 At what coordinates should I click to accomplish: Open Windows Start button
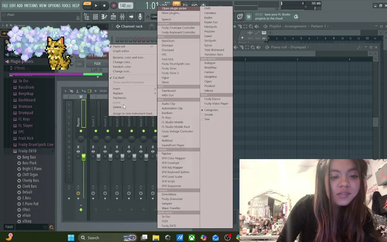click(x=71, y=238)
